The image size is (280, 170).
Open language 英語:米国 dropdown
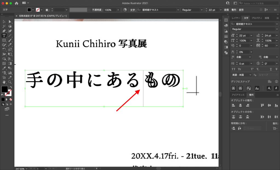(x=241, y=75)
